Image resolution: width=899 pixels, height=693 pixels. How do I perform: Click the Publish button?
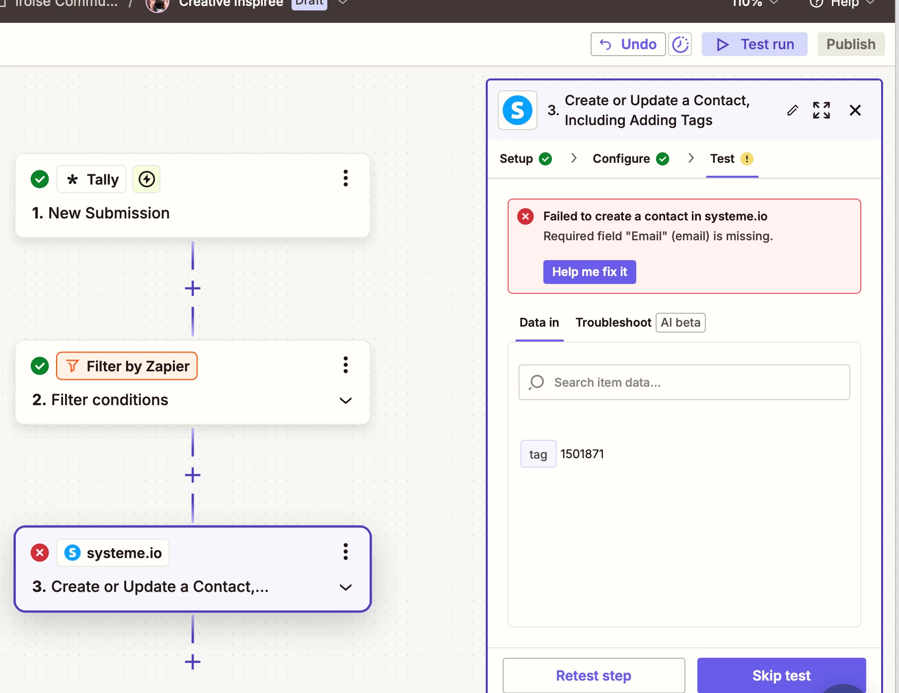851,44
